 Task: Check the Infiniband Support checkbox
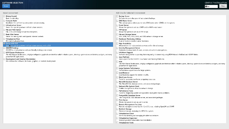click(117, 52)
